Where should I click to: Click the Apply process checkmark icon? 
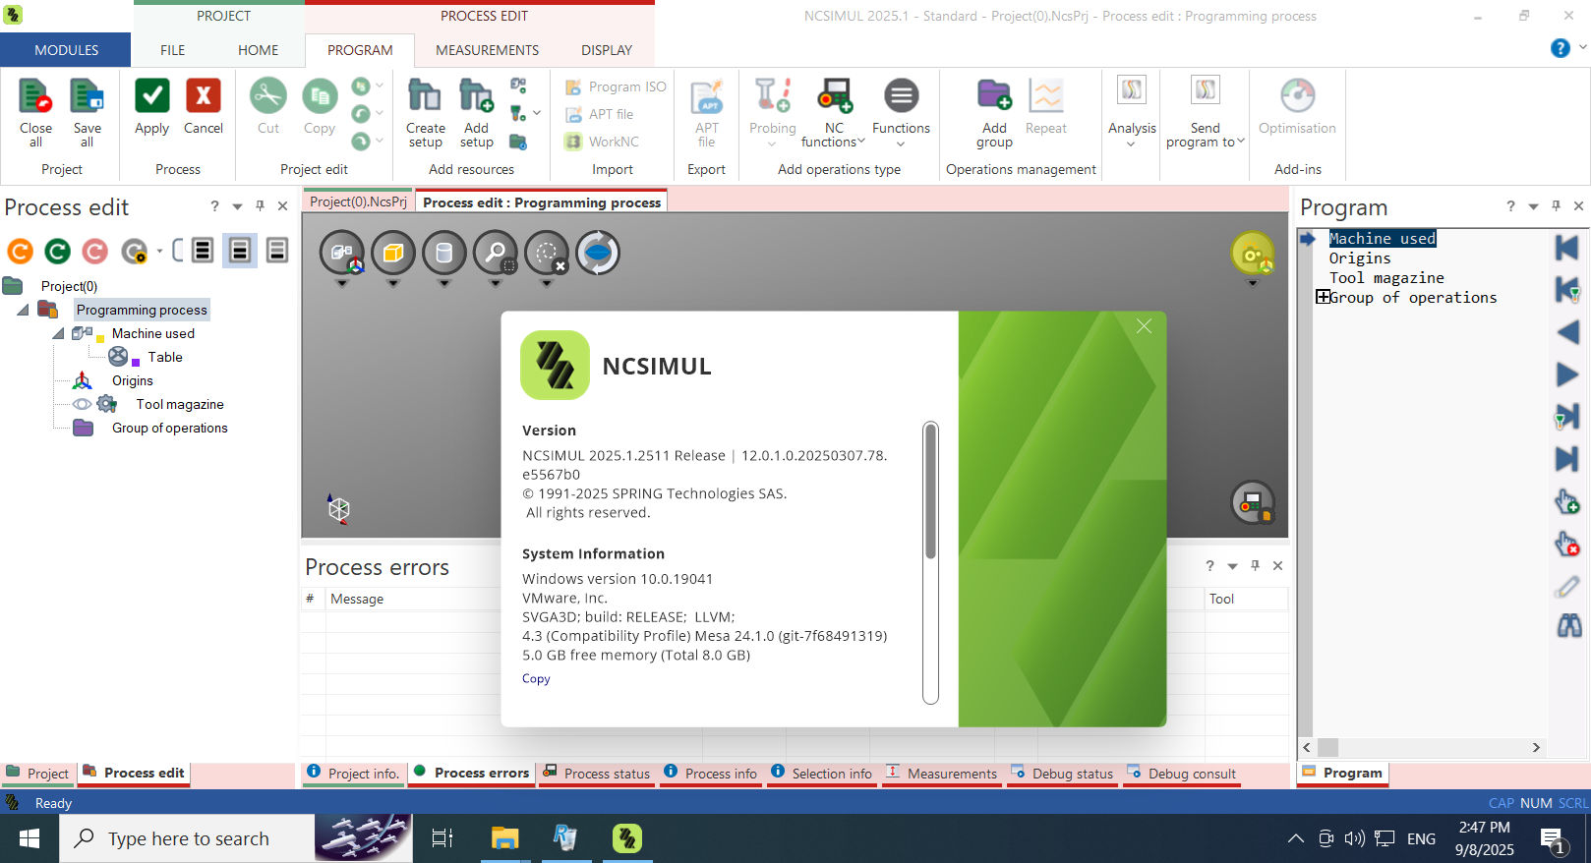[151, 96]
